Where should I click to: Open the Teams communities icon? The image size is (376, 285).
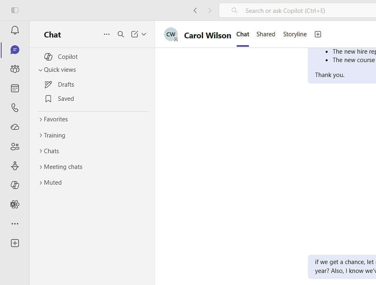(x=15, y=69)
